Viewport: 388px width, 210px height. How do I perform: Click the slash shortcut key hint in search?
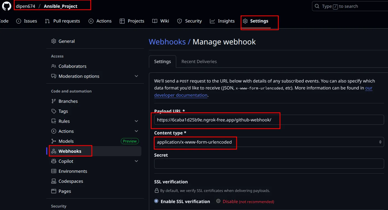tap(335, 6)
